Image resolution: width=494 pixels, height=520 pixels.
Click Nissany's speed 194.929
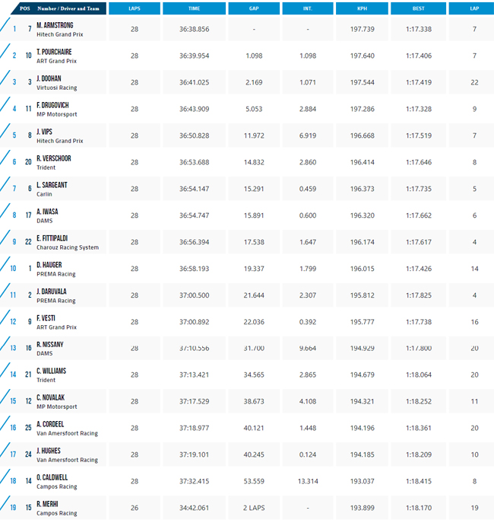point(363,348)
